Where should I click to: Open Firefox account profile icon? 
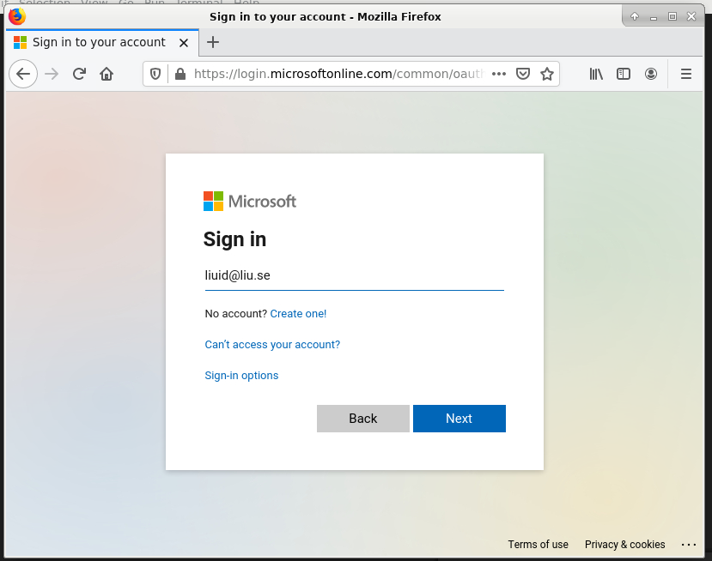(x=651, y=74)
